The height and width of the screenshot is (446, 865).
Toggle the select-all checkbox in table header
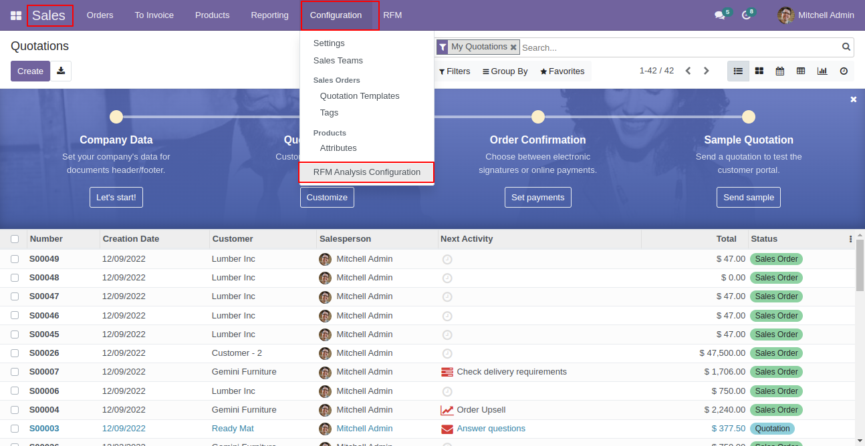15,239
